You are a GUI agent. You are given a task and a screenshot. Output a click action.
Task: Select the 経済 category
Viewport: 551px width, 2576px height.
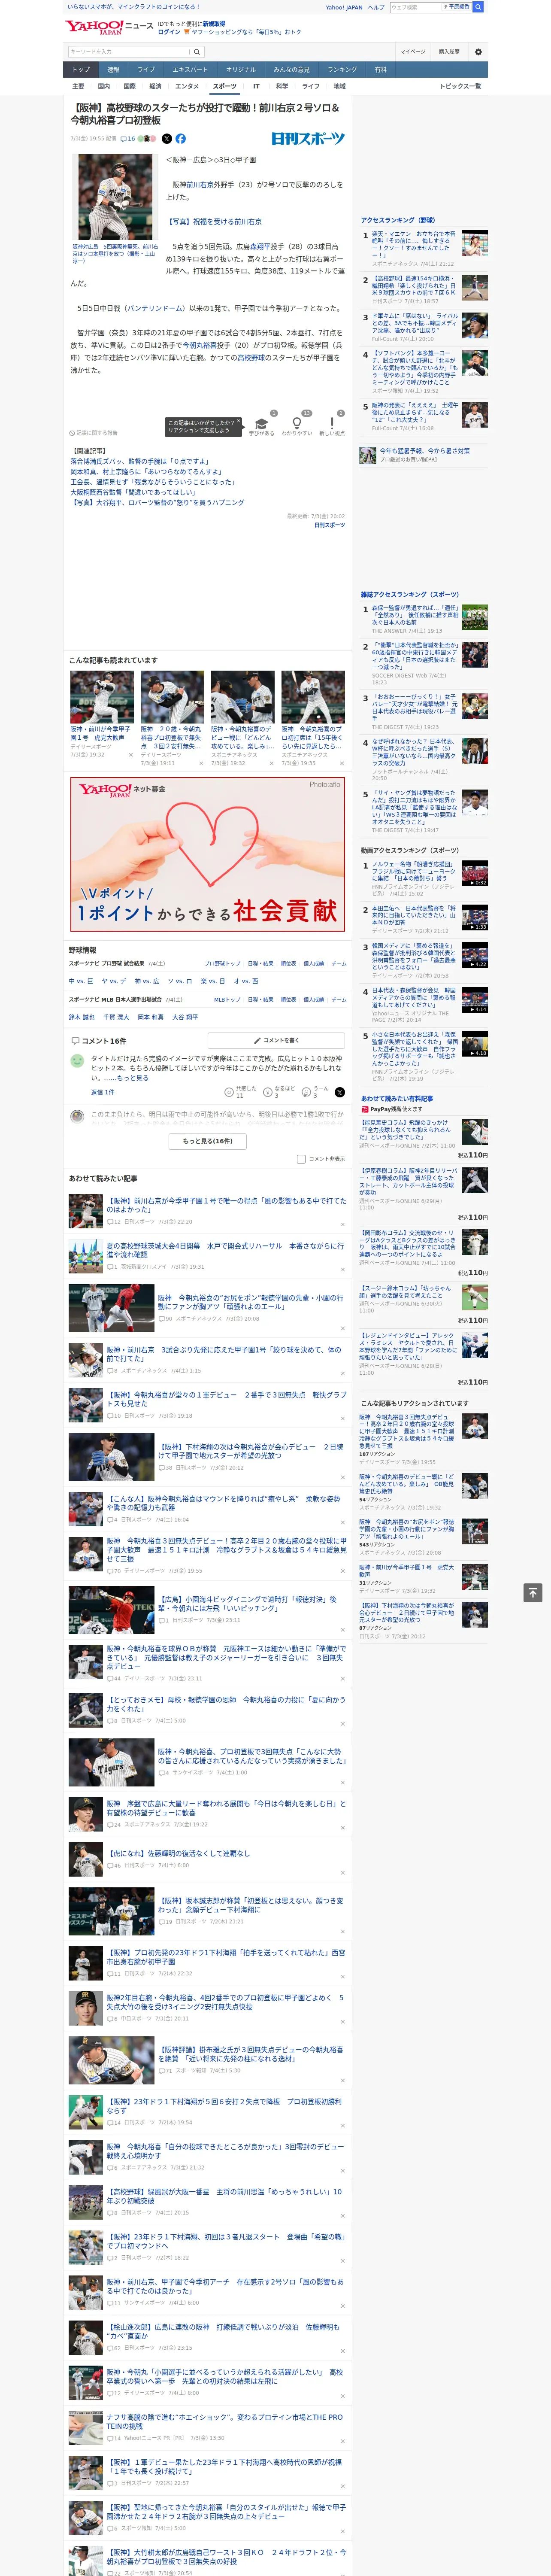(155, 86)
